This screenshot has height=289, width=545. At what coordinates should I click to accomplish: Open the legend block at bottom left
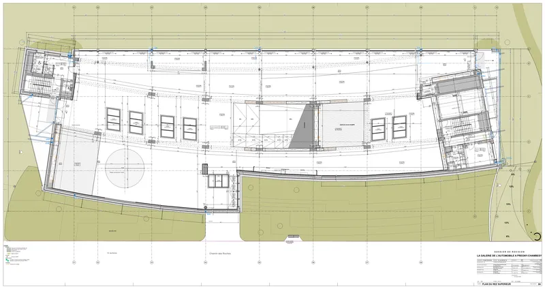(20, 252)
